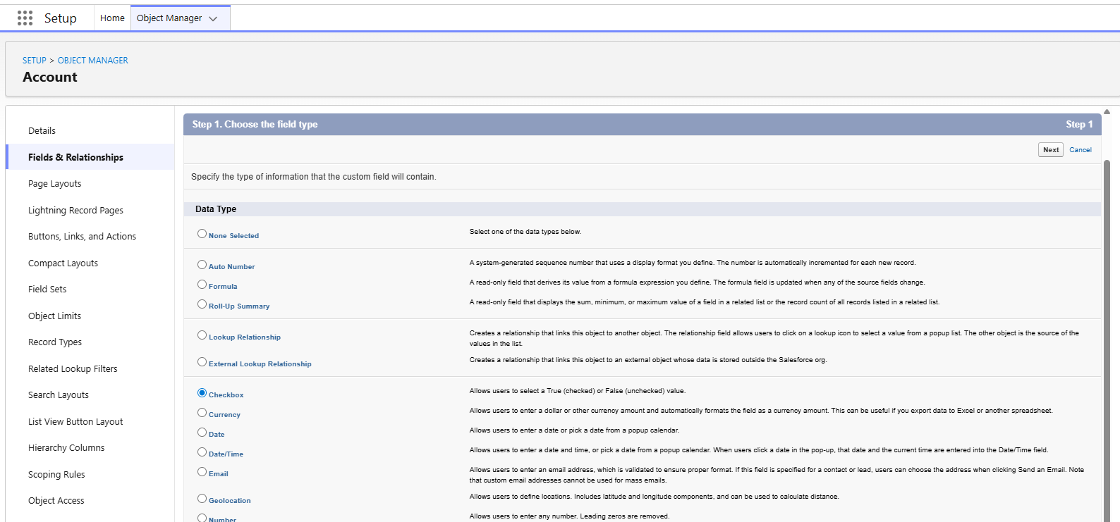The image size is (1120, 522).
Task: Choose the Roll-Up Summary radio button
Action: tap(202, 304)
